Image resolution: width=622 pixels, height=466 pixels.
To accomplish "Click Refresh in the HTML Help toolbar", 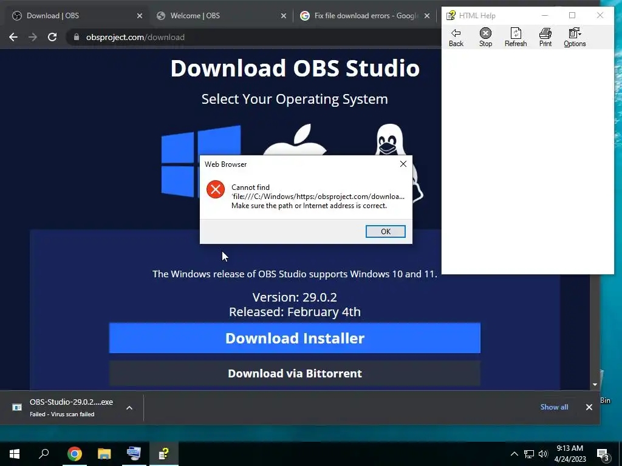I will pos(516,37).
